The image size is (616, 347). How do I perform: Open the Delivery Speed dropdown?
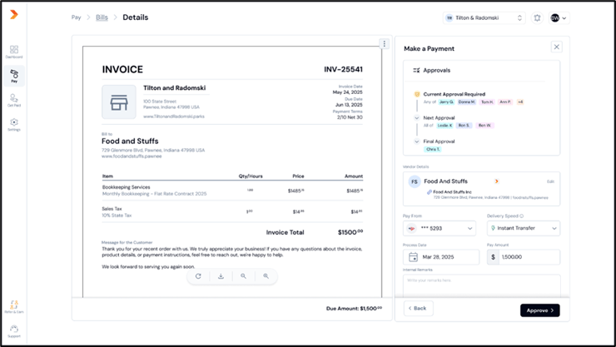(523, 228)
